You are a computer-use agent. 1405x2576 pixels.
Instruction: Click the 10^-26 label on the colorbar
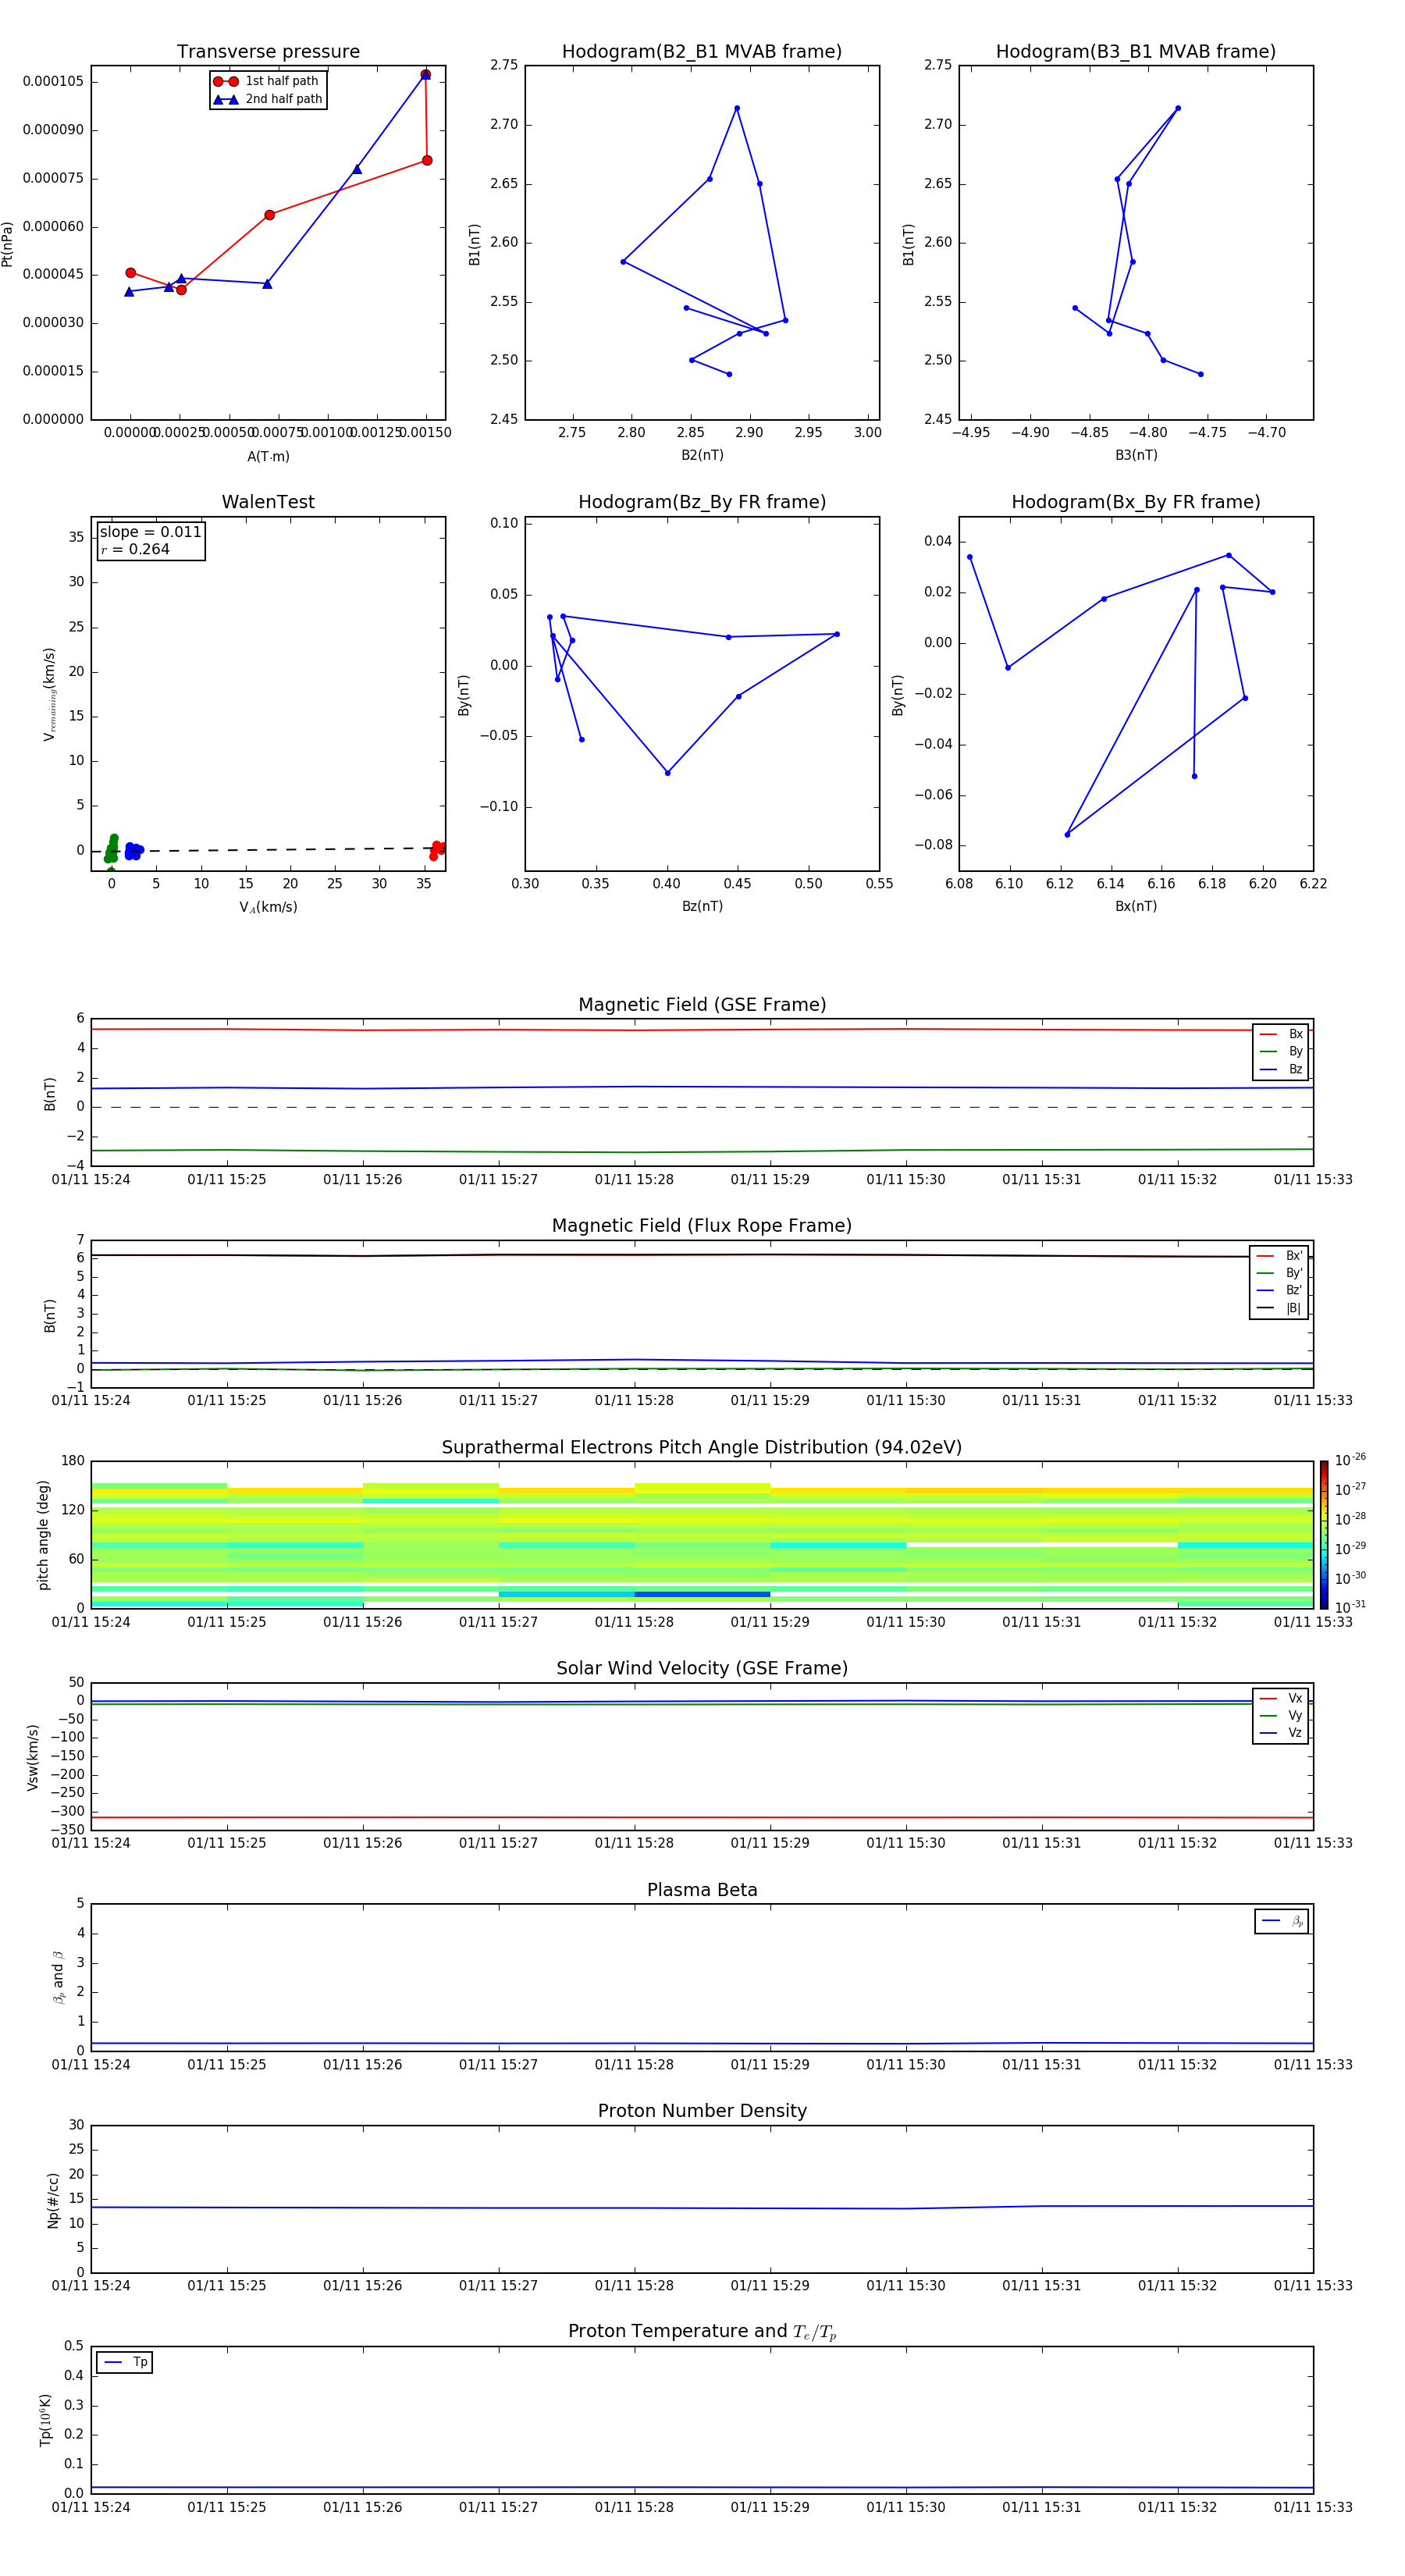(x=1350, y=1460)
